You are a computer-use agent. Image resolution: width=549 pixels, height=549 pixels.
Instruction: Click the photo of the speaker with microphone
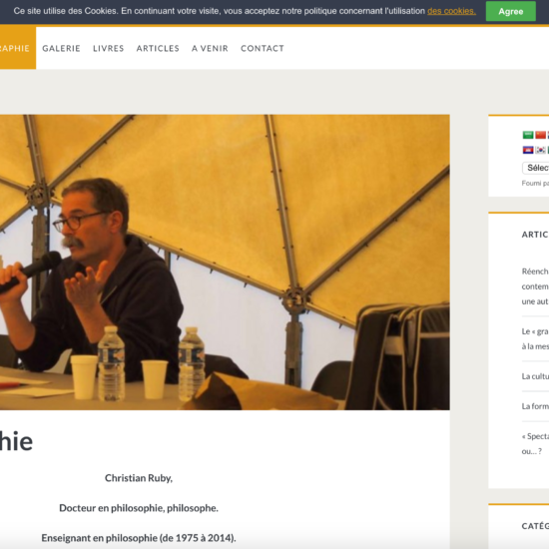pyautogui.click(x=225, y=263)
